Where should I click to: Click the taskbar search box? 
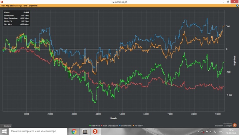(x=38, y=131)
